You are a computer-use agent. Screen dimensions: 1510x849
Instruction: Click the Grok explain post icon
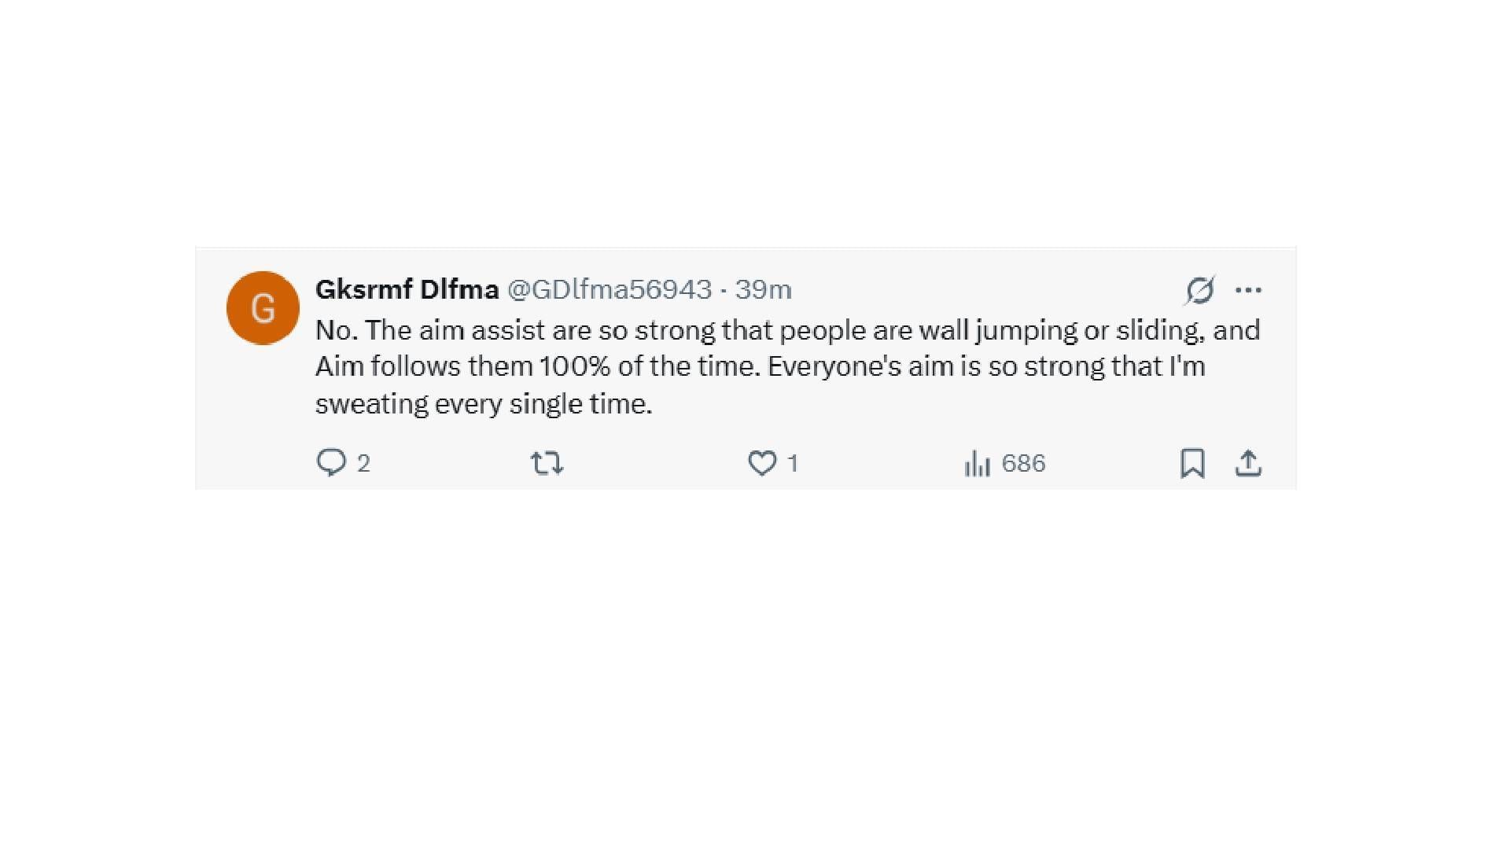(1199, 290)
